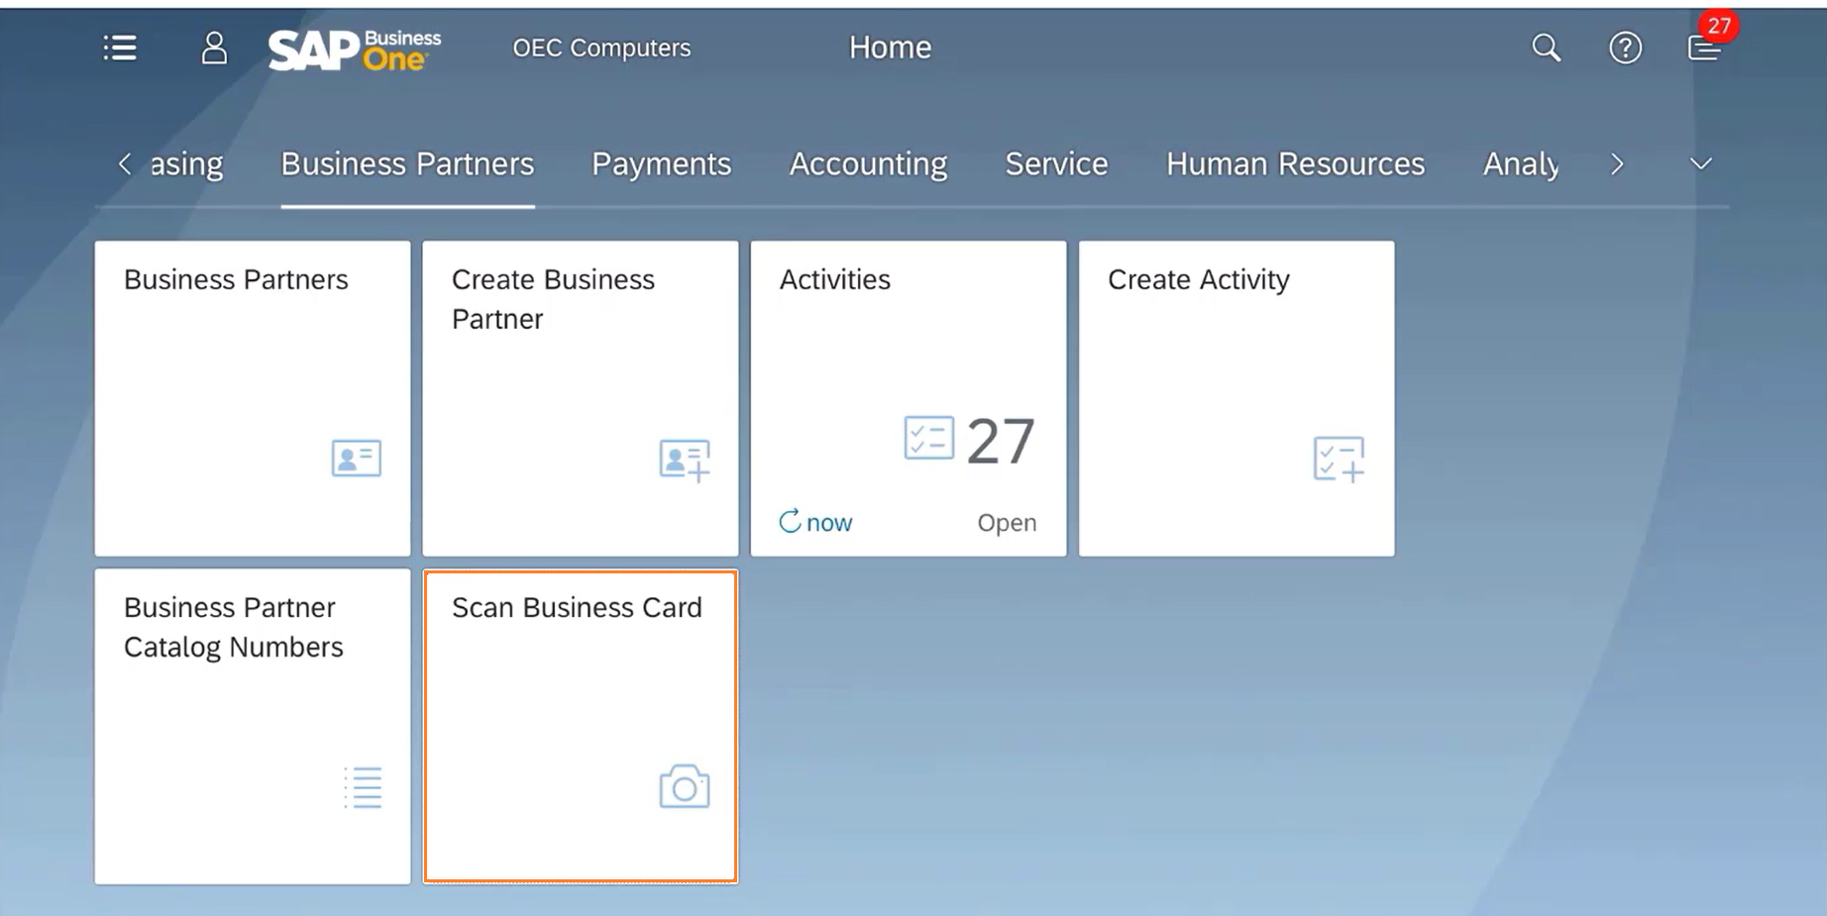Select the Accounting tab
The height and width of the screenshot is (916, 1827).
point(868,164)
